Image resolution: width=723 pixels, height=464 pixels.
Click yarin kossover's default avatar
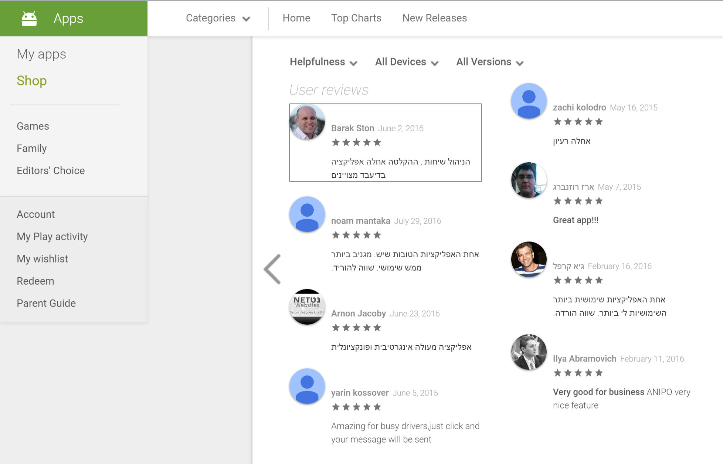[x=307, y=386]
